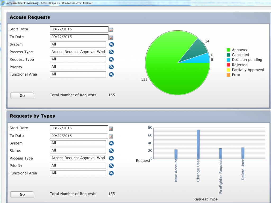Open the Functional Area search lookup in Access Requests

111,74
